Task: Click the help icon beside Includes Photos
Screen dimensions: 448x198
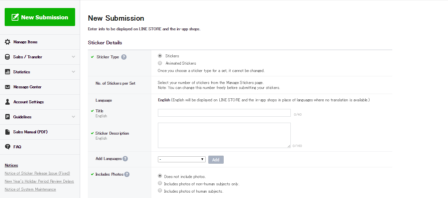Action: (x=127, y=174)
